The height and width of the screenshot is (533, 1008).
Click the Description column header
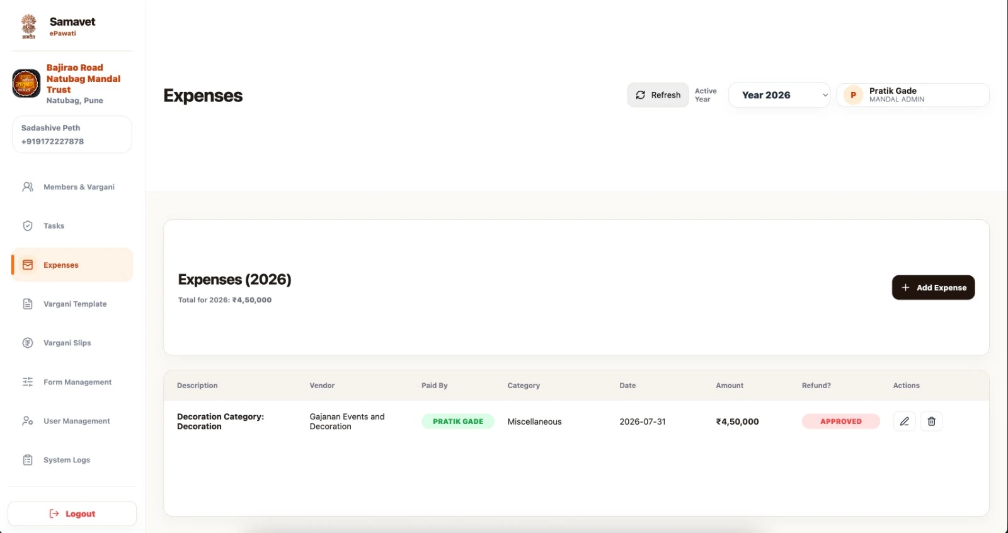197,386
